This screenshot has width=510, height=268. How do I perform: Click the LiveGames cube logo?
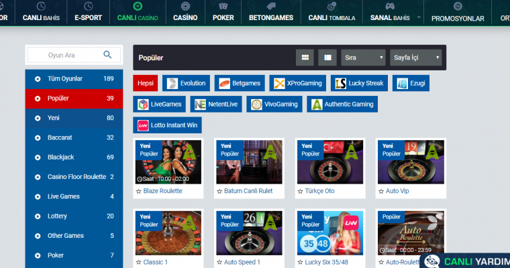pyautogui.click(x=143, y=105)
